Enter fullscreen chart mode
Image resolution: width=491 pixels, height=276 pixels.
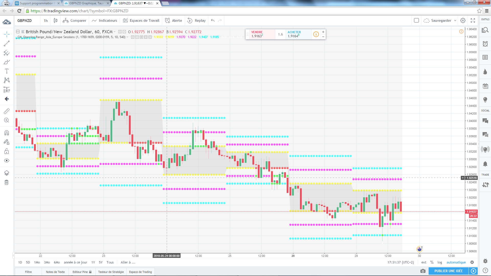click(x=473, y=20)
